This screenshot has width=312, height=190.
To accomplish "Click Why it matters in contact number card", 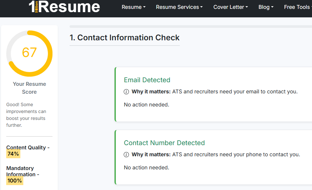I will (151, 155).
